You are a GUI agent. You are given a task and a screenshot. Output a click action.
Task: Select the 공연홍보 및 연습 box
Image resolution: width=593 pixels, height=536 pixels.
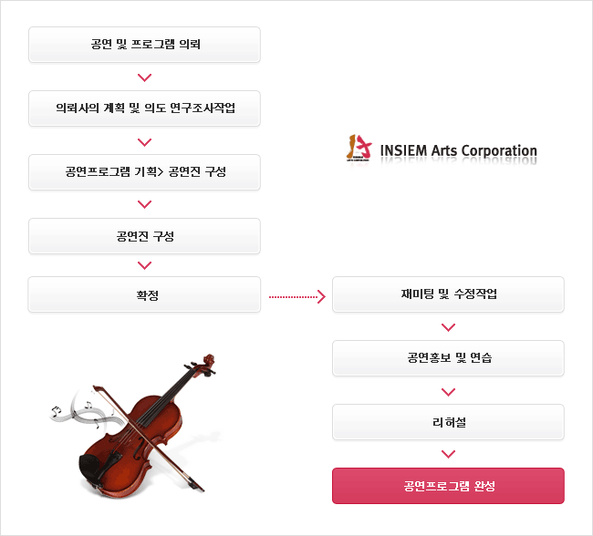448,358
